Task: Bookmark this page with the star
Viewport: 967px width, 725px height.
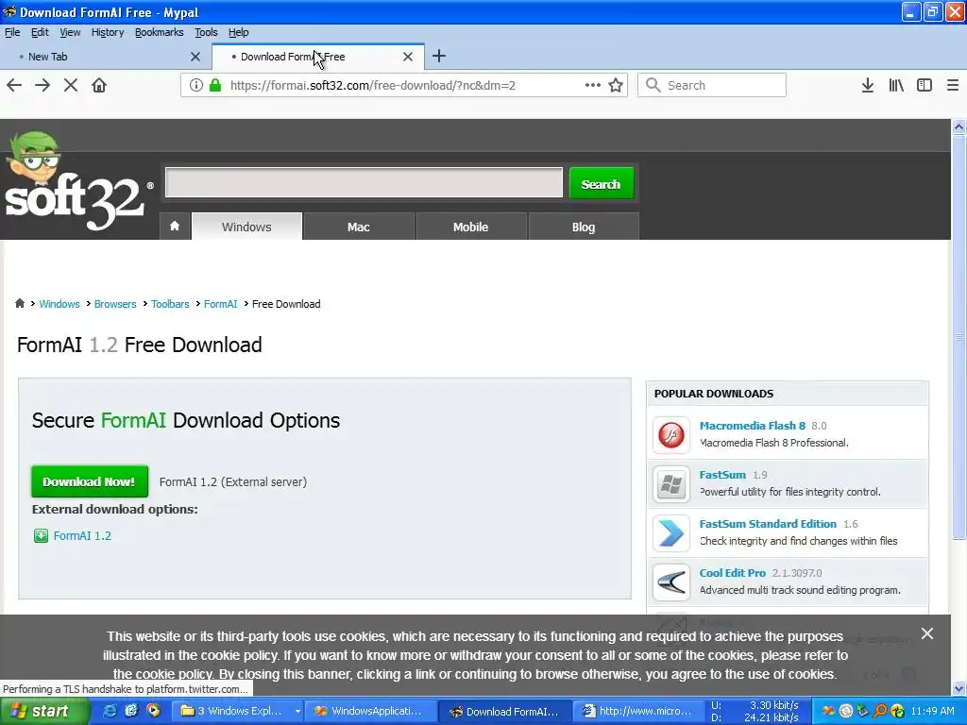Action: coord(616,85)
